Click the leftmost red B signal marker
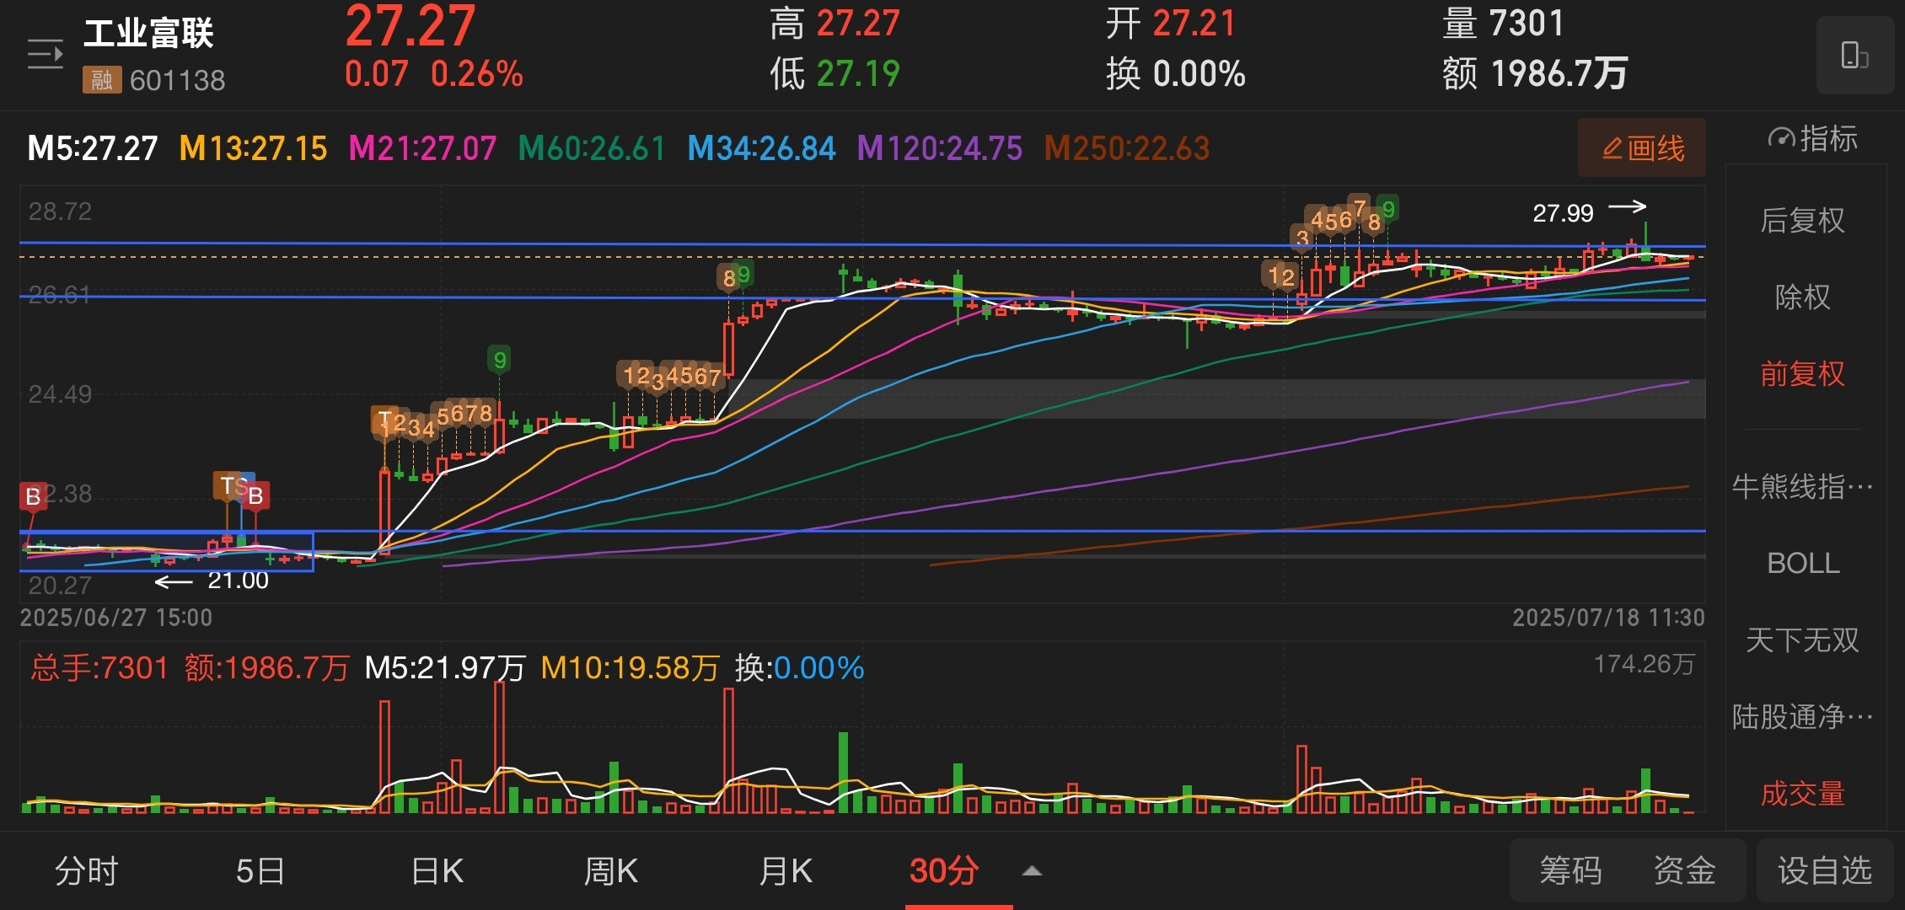The image size is (1905, 910). coord(33,496)
